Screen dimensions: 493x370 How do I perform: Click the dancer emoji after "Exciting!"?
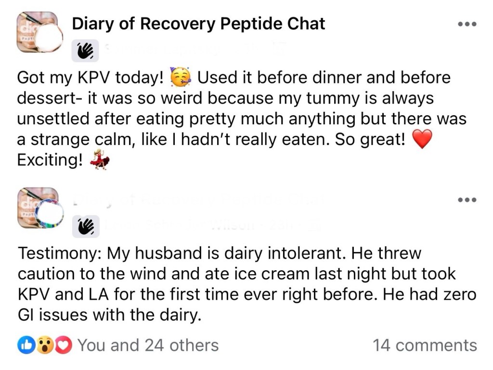click(x=100, y=160)
